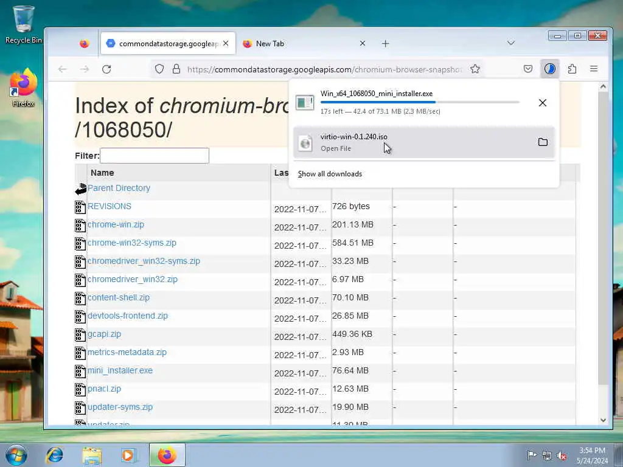Open the network tray icon

[547, 456]
